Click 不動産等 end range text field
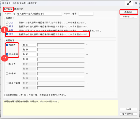 tap(61, 59)
